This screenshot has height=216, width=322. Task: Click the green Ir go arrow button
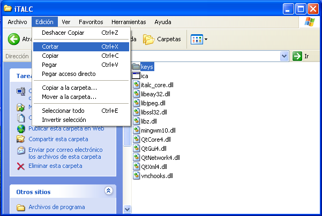[298, 56]
